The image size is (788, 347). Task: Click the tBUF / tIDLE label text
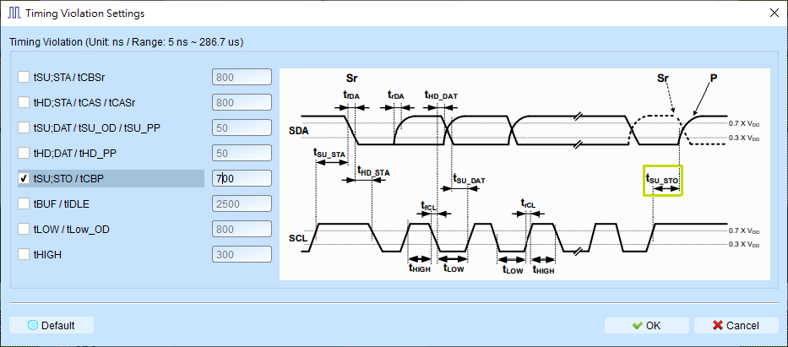coord(62,204)
